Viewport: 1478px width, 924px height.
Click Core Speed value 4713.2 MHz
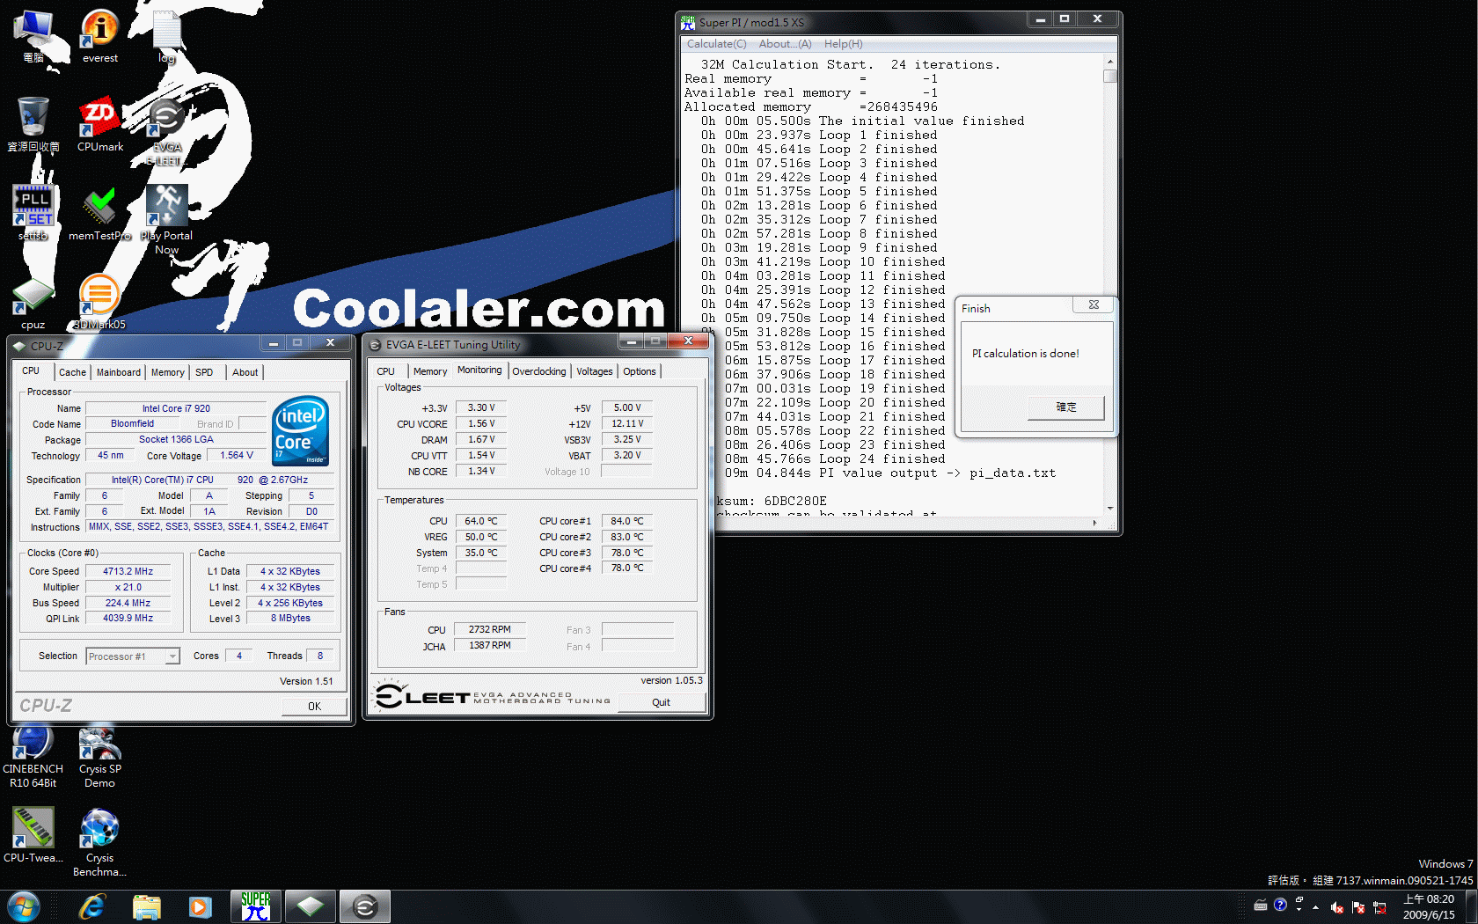[x=128, y=571]
